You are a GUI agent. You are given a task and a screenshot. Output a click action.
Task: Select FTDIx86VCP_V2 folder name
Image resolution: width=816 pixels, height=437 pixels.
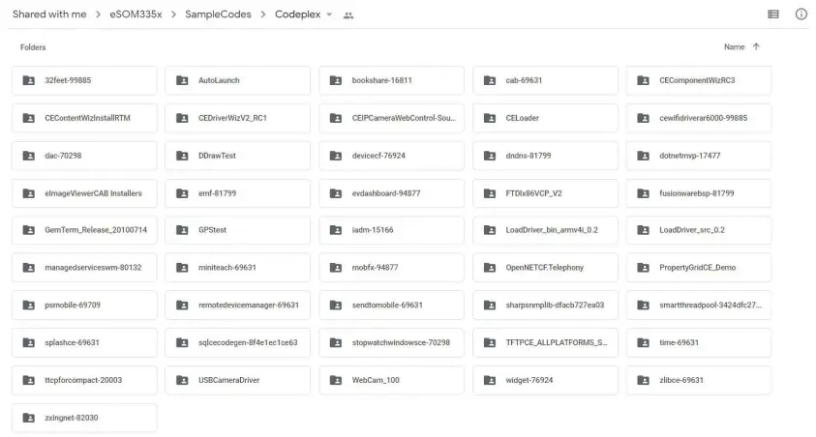pos(533,193)
